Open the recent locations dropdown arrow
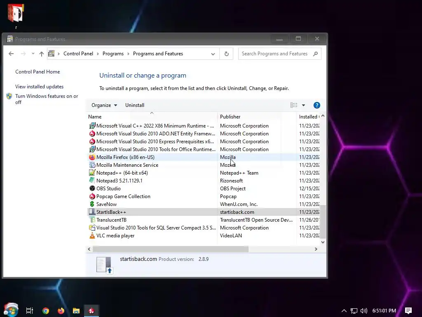This screenshot has height=317, width=422. [x=33, y=54]
